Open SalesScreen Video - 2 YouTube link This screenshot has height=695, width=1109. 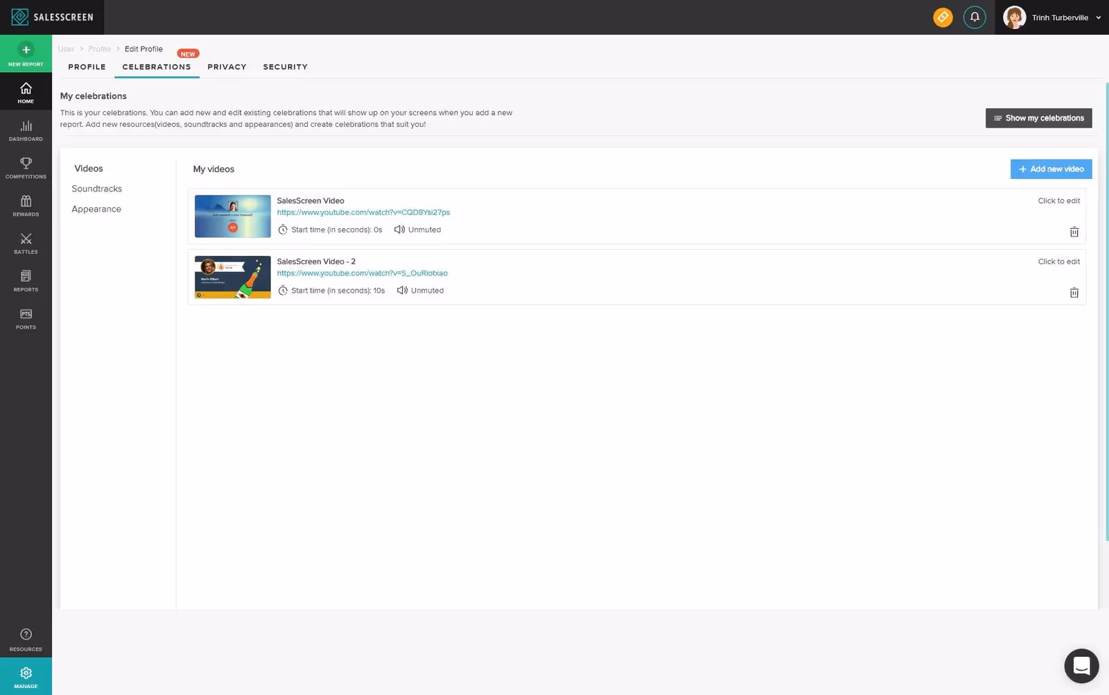tap(362, 273)
